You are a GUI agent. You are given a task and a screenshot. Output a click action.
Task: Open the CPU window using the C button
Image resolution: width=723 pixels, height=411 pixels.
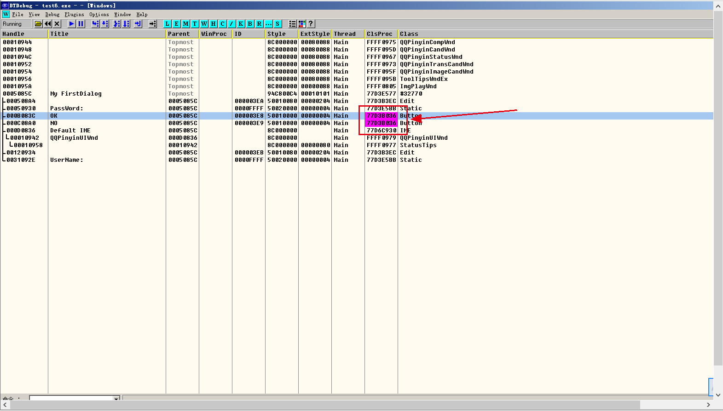(222, 24)
